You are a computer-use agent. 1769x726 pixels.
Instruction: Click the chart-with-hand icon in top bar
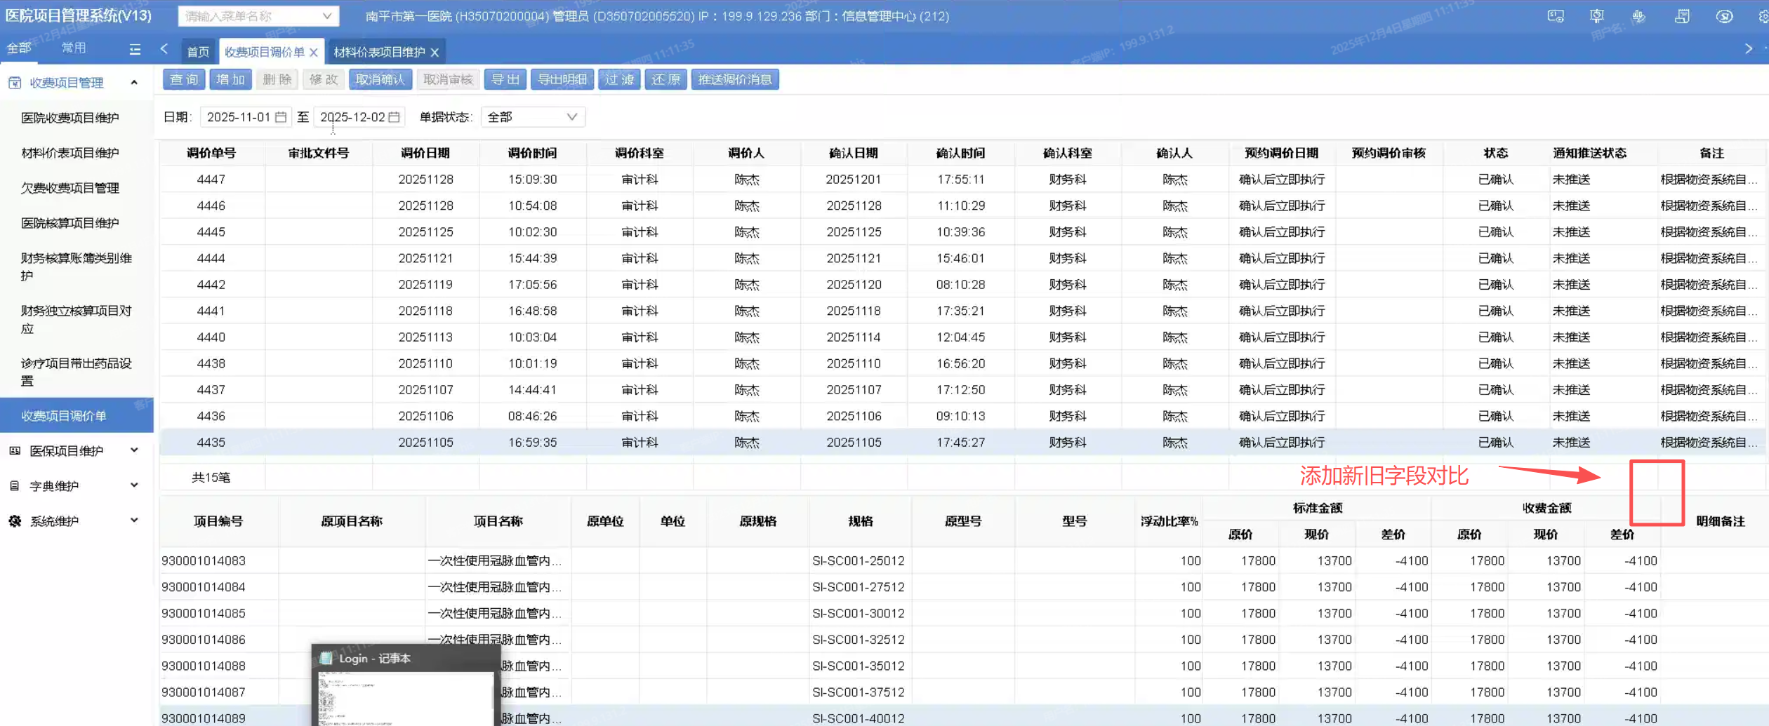click(x=1639, y=16)
